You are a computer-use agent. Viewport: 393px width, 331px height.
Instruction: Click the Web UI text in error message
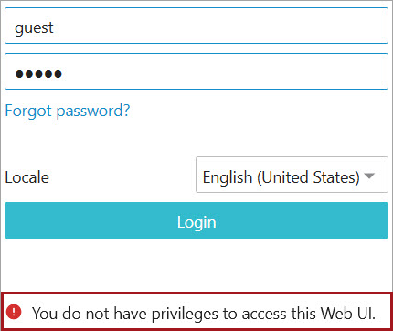(x=348, y=313)
